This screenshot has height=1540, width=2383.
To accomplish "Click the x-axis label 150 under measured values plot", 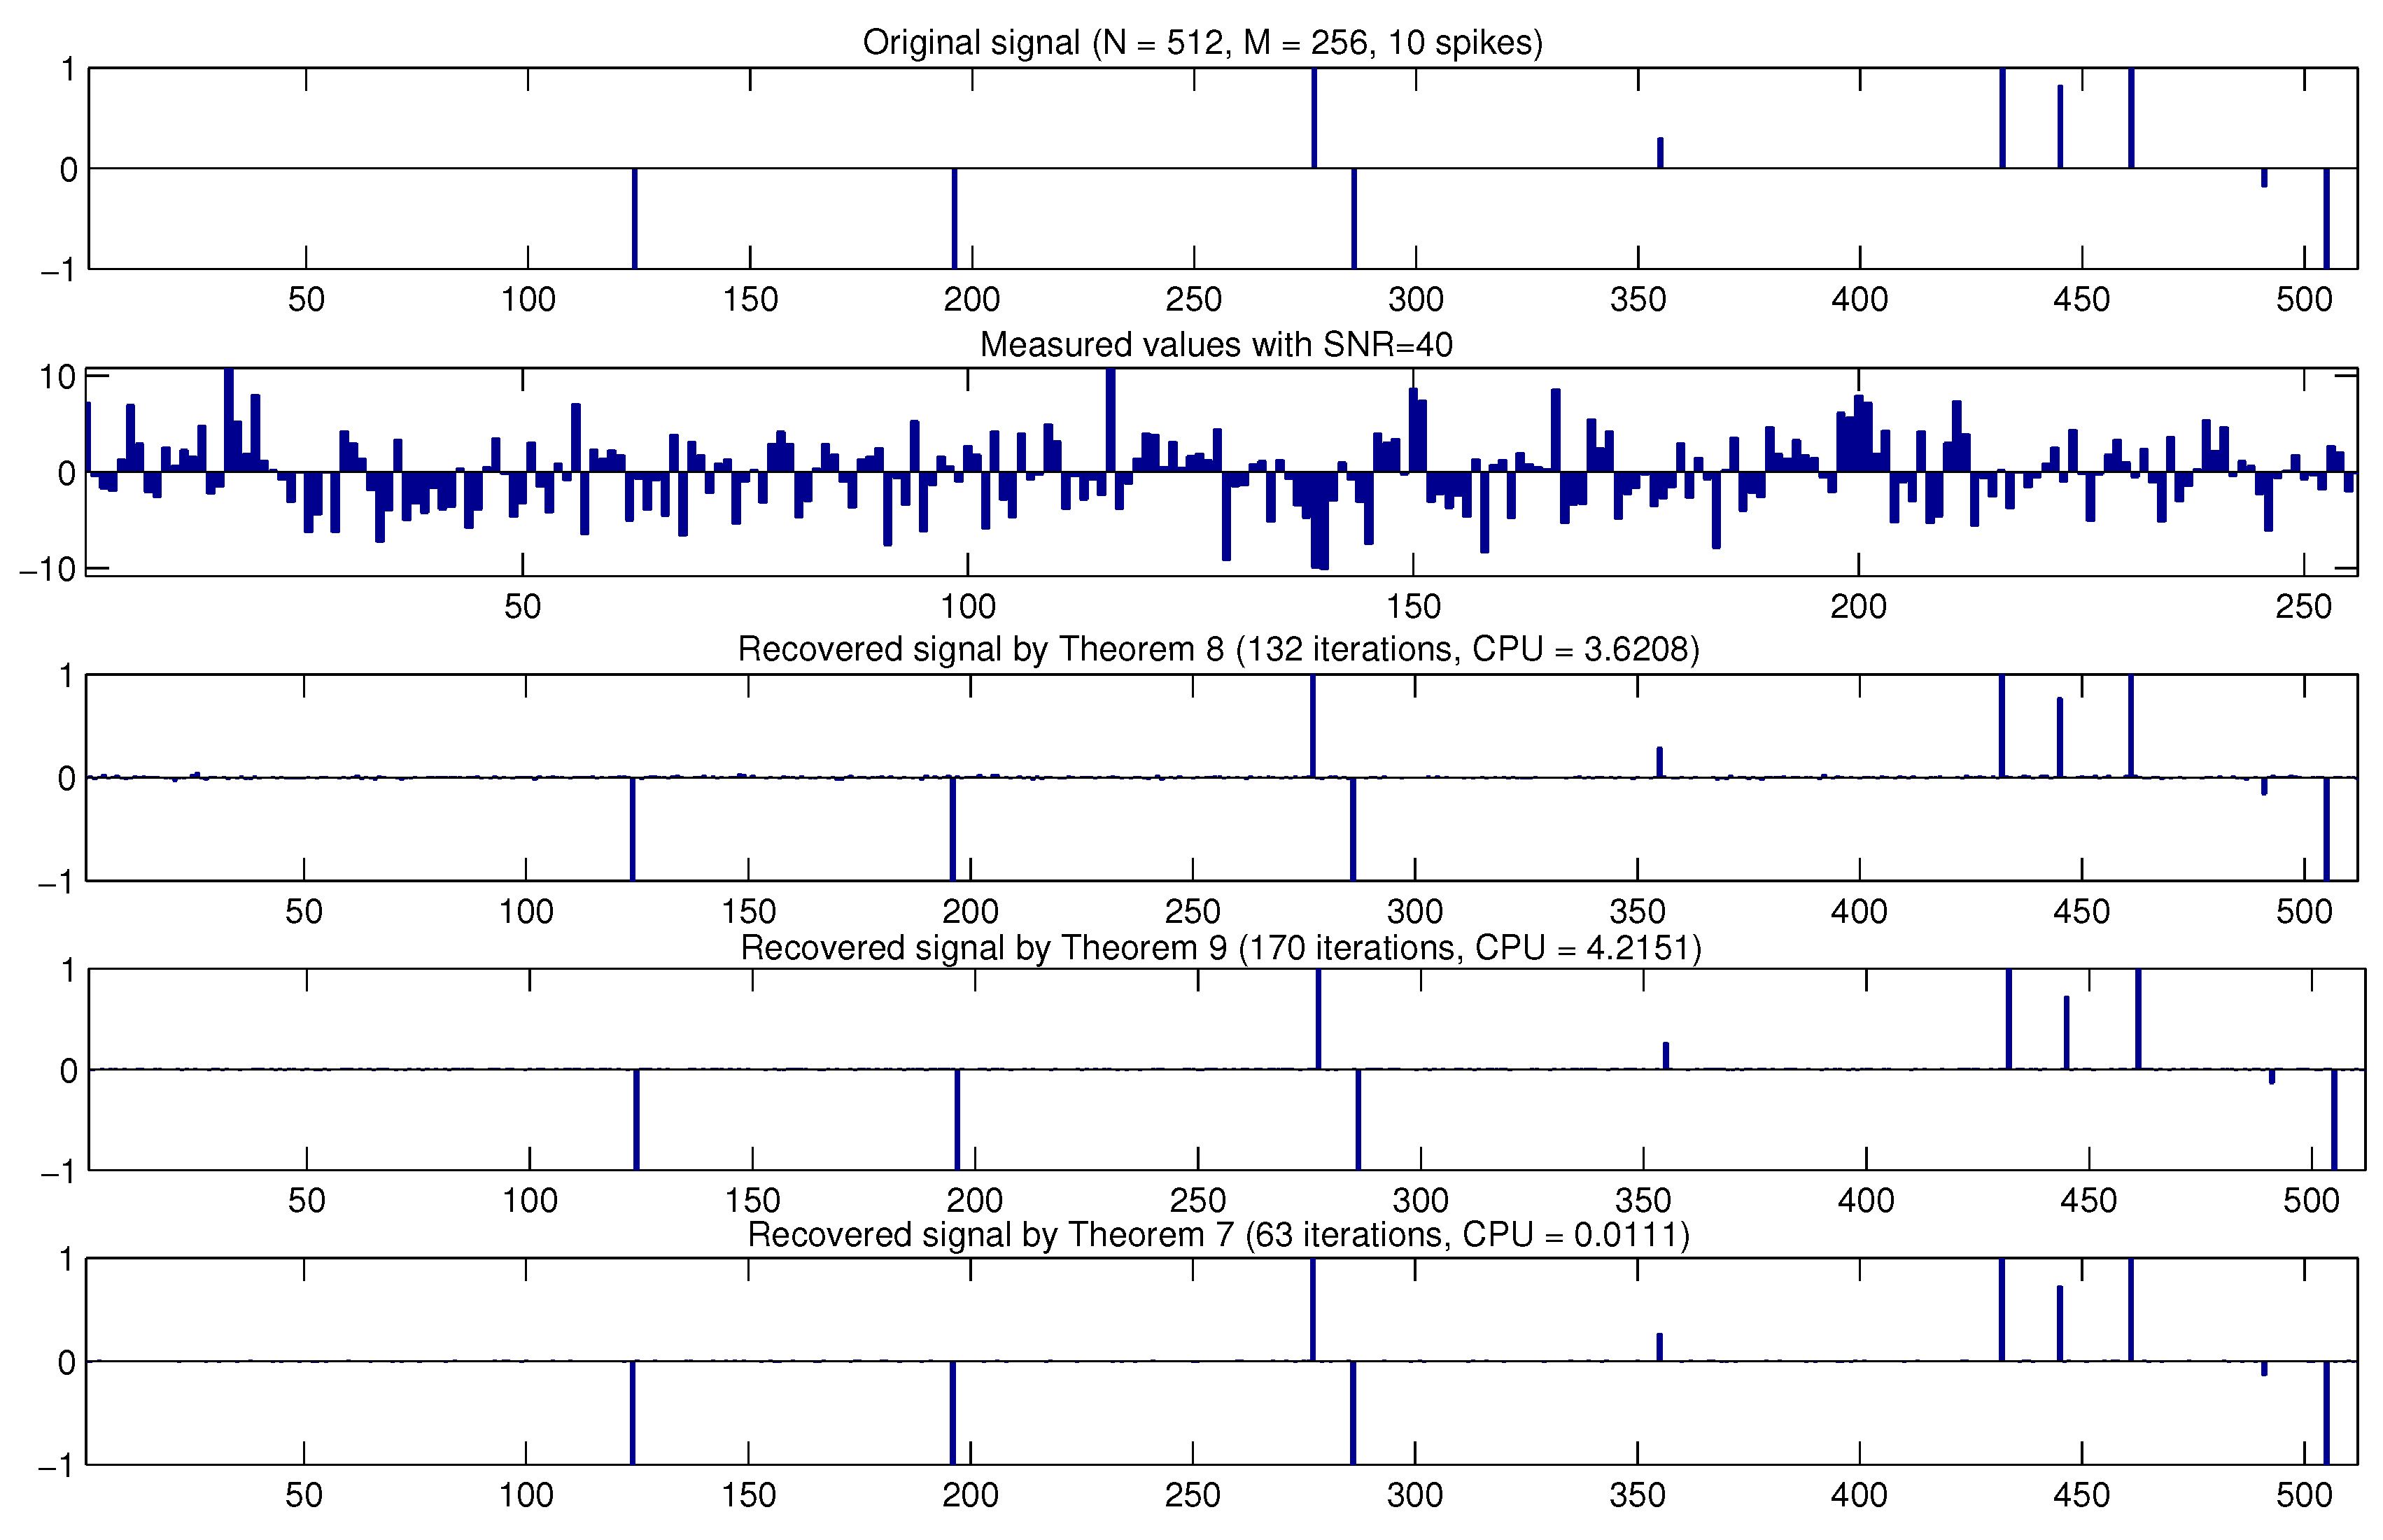I will pyautogui.click(x=1413, y=607).
